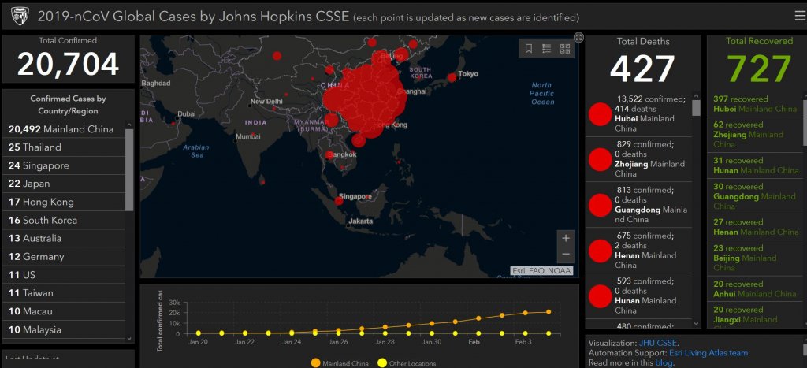
Task: Click the scrollbar of the country list
Action: [x=129, y=165]
